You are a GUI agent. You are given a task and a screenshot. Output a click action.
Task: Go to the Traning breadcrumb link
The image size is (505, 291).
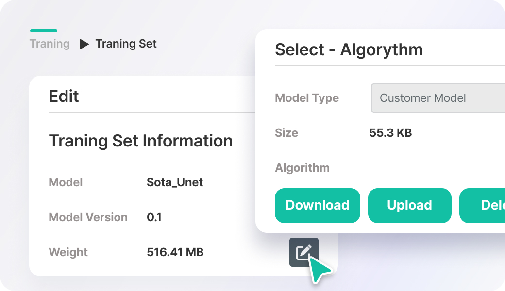pos(50,44)
